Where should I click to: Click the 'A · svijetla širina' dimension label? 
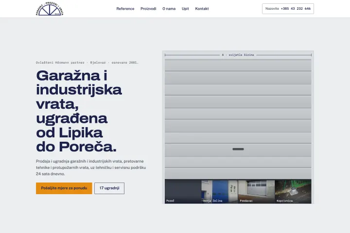(238, 55)
